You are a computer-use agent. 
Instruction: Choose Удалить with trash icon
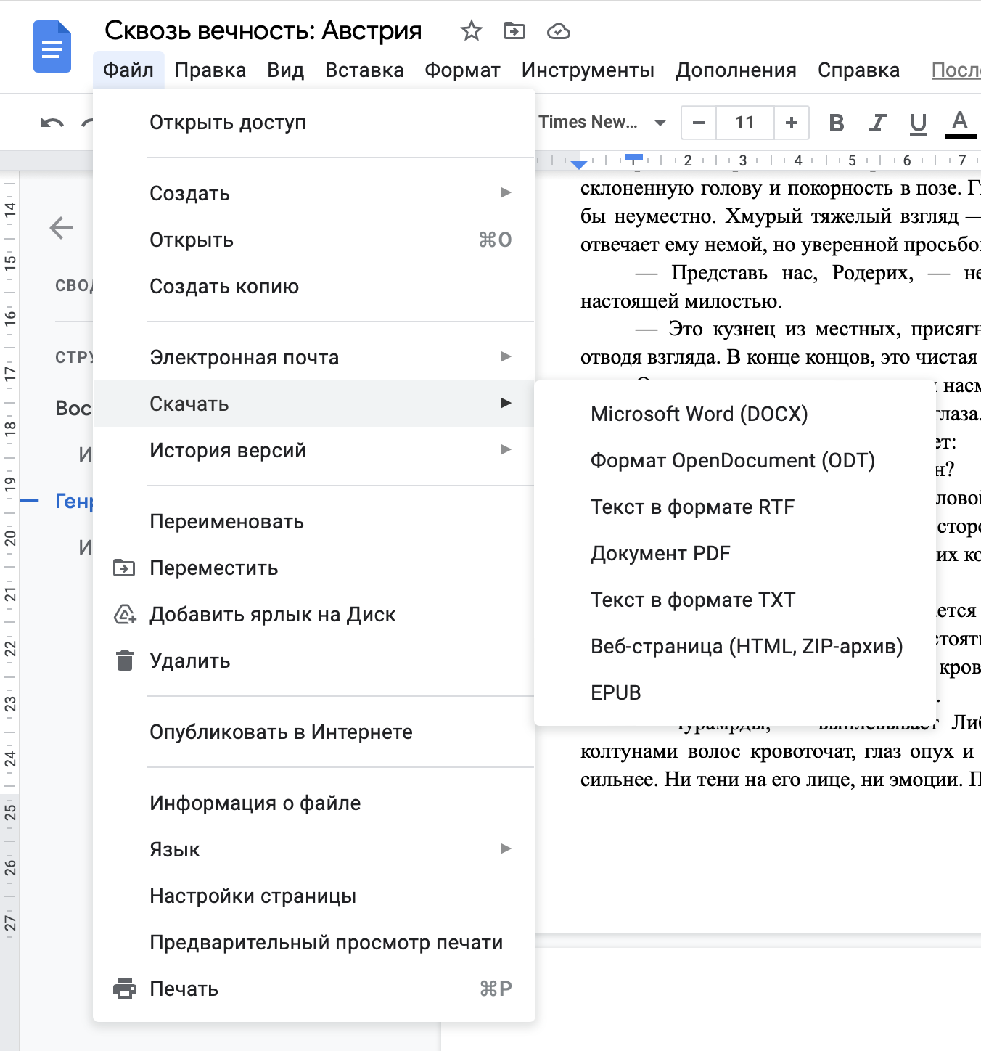click(x=189, y=661)
